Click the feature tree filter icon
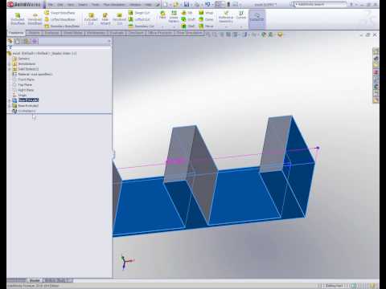 click(x=10, y=47)
